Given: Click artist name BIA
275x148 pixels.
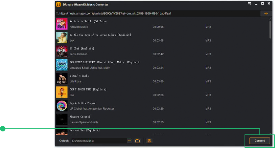Looking at the screenshot, I should click(x=72, y=95).
